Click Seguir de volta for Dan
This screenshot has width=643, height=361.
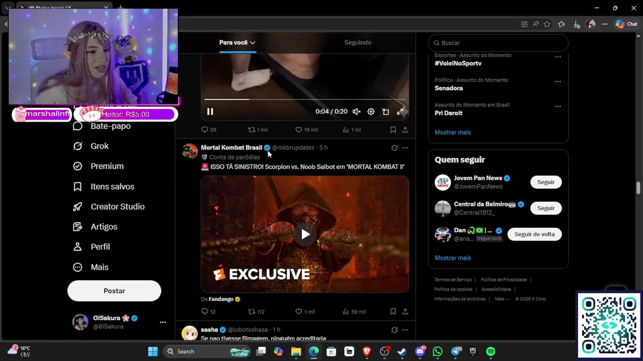point(534,234)
